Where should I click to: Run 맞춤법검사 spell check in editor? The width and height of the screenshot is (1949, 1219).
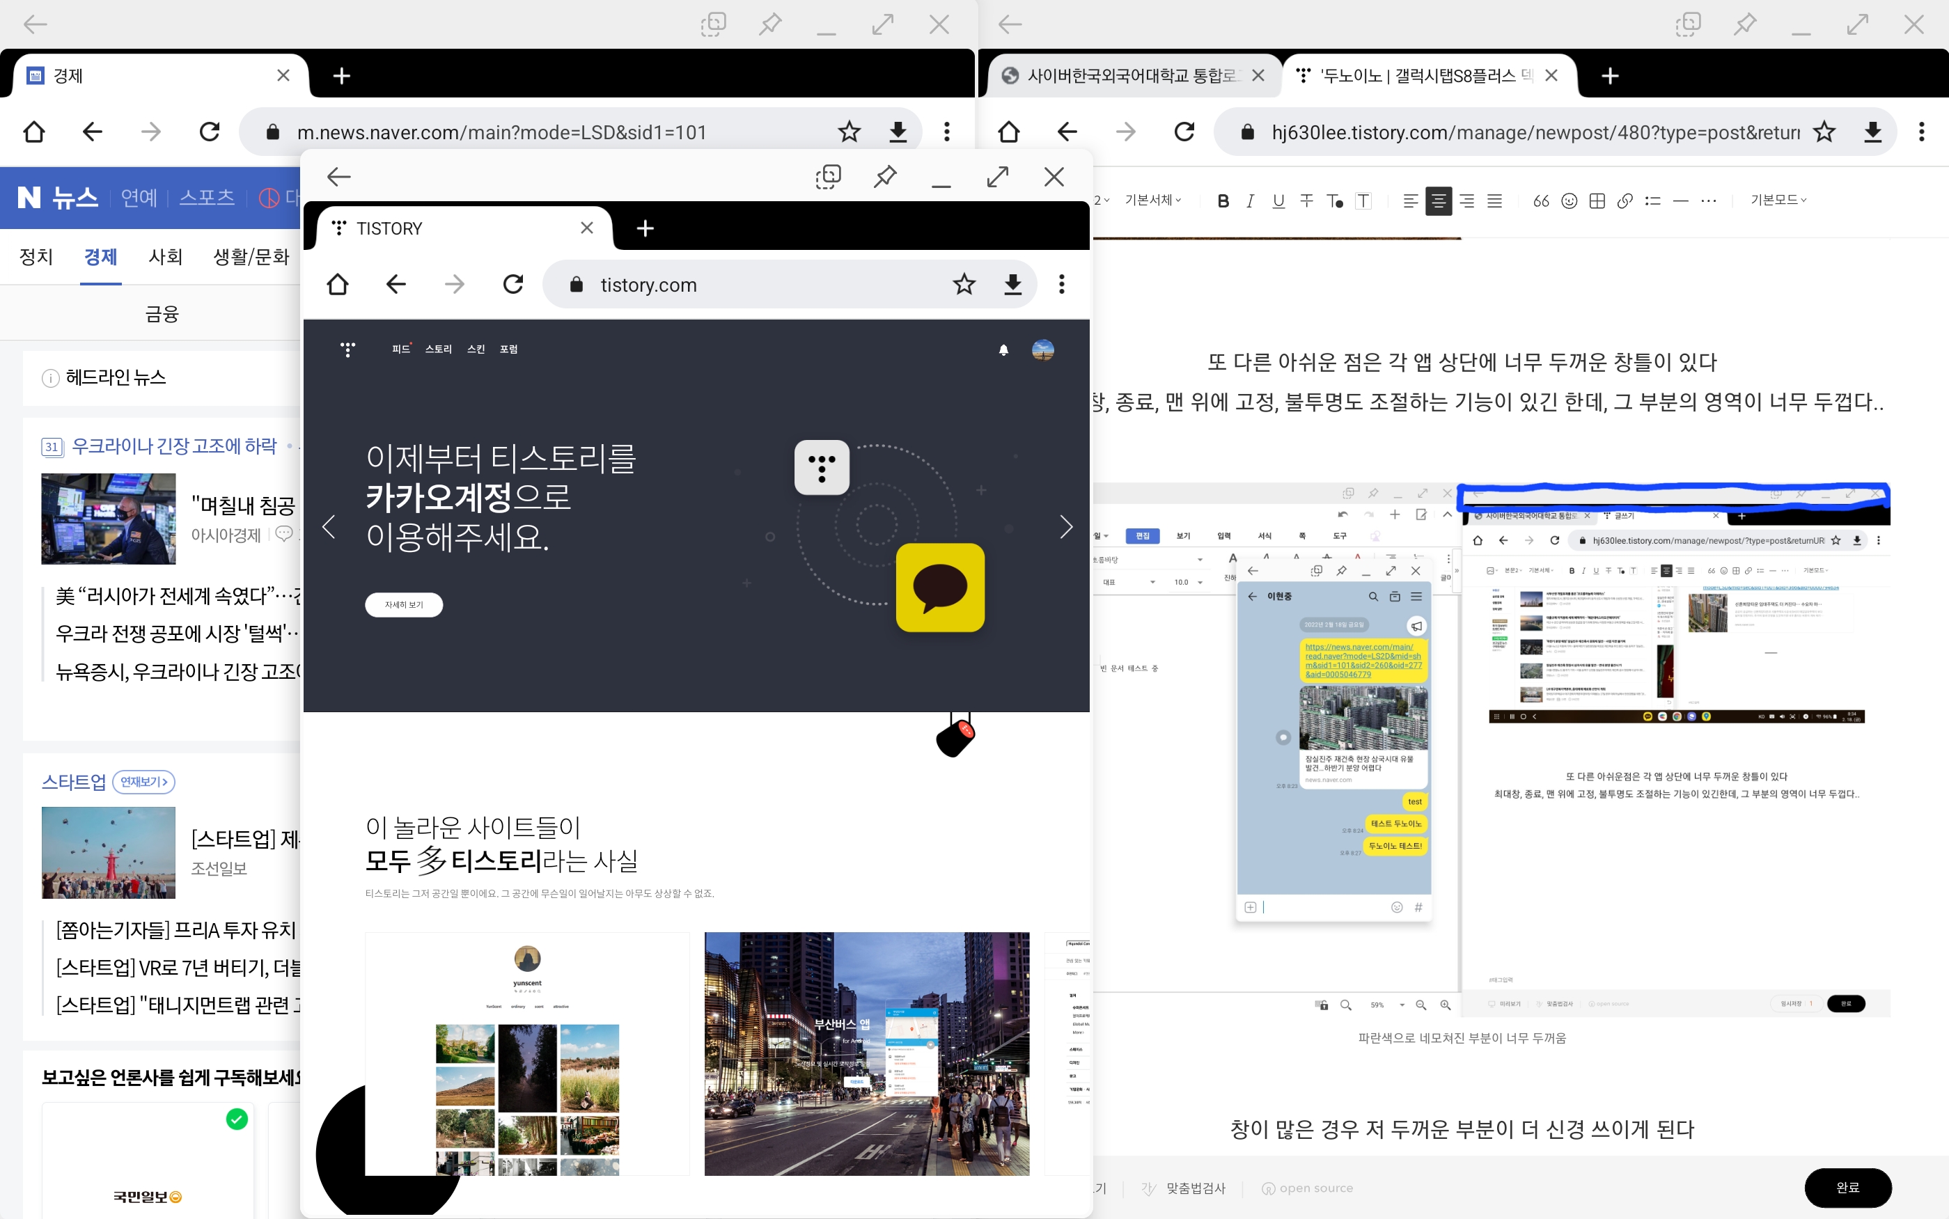point(1184,1188)
